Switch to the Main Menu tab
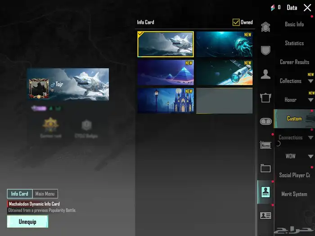Viewport: 315px width, 236px height. tap(45, 194)
